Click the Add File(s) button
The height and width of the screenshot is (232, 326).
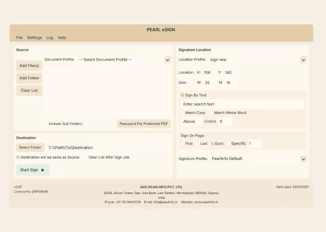[29, 66]
